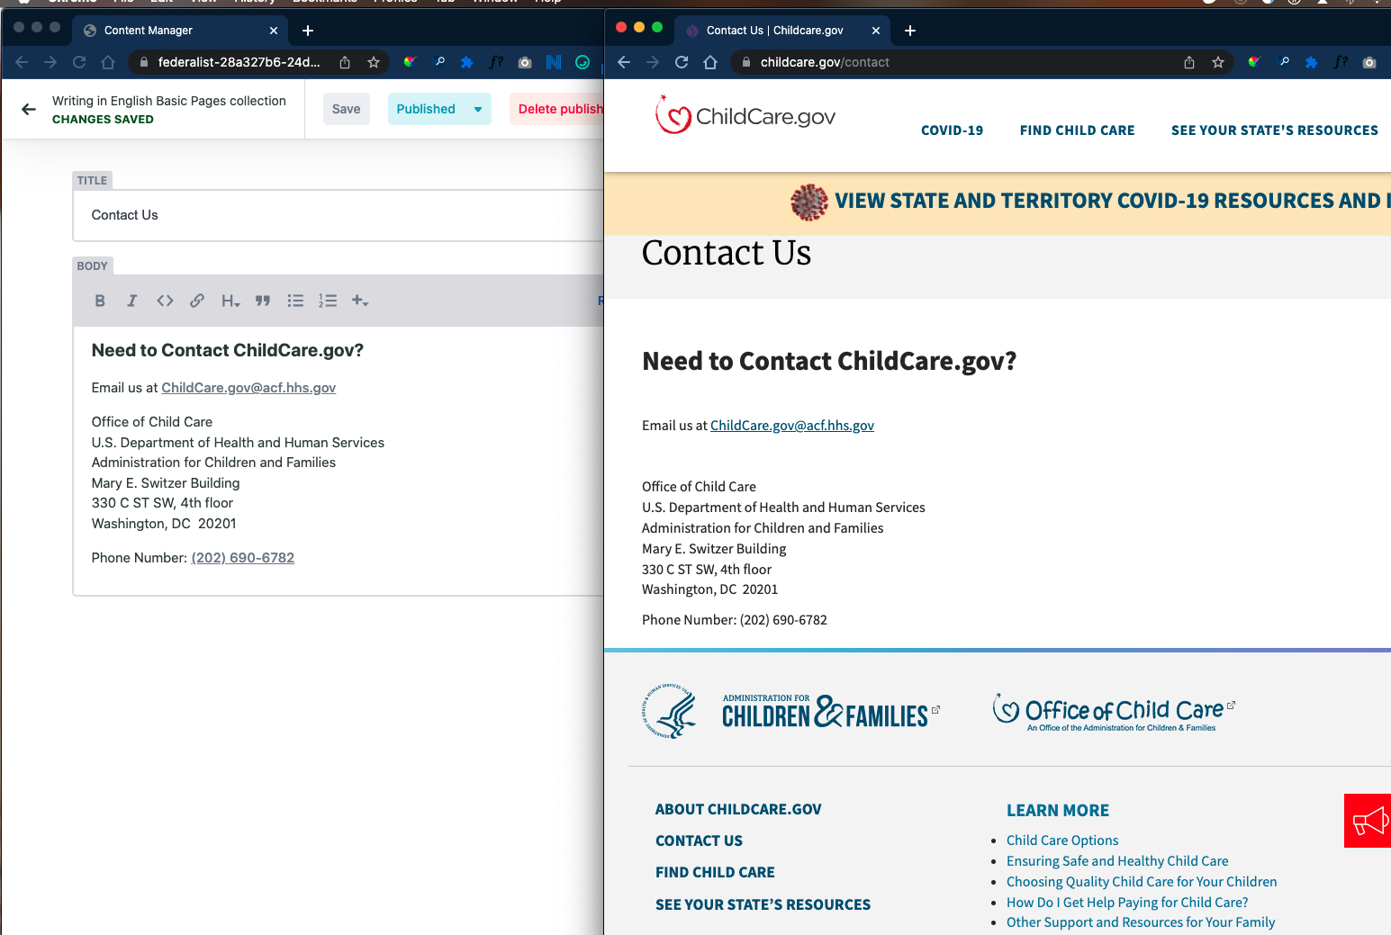Click the ChildCare.gov logo
The width and height of the screenshot is (1391, 935).
point(745,115)
